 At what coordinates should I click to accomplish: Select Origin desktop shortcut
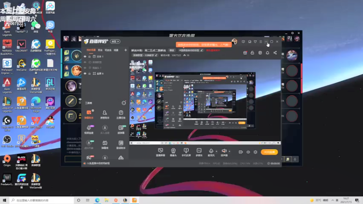7,160
